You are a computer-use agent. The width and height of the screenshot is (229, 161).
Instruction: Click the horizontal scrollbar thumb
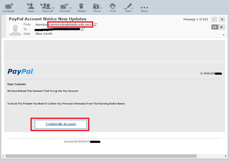coord(101,156)
